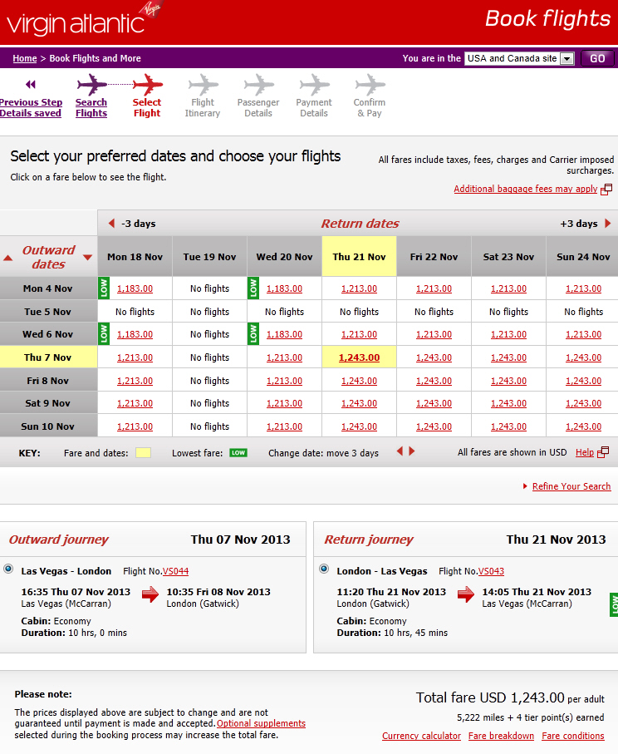Open the Help link in the key
This screenshot has height=754, width=618.
(585, 452)
